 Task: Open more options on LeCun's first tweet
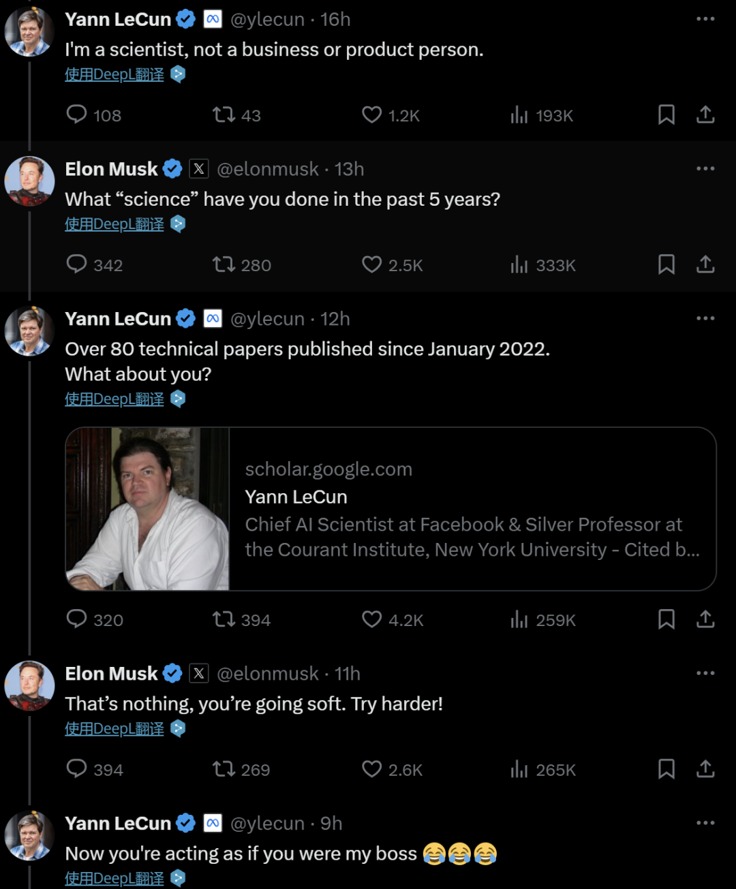(x=705, y=19)
